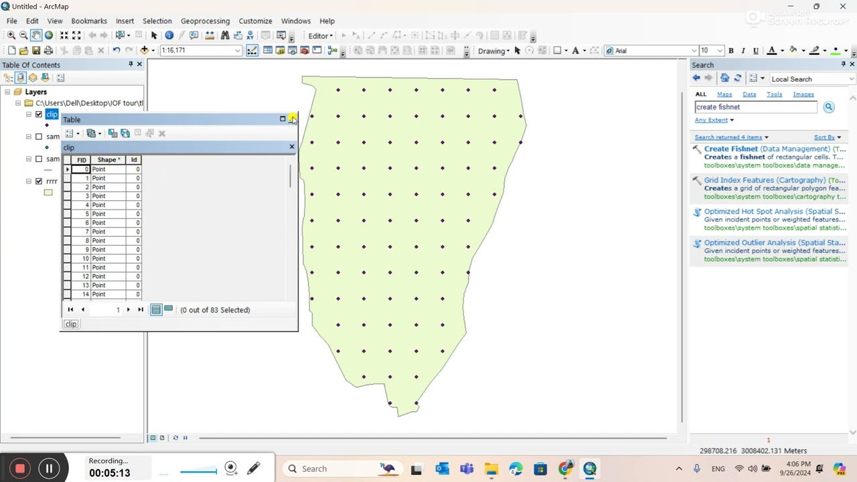Click Switch Selection icon in Table window
857x482 pixels.
coord(125,133)
